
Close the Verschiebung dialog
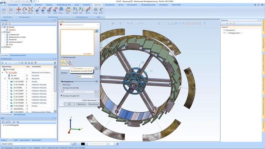click(x=98, y=25)
